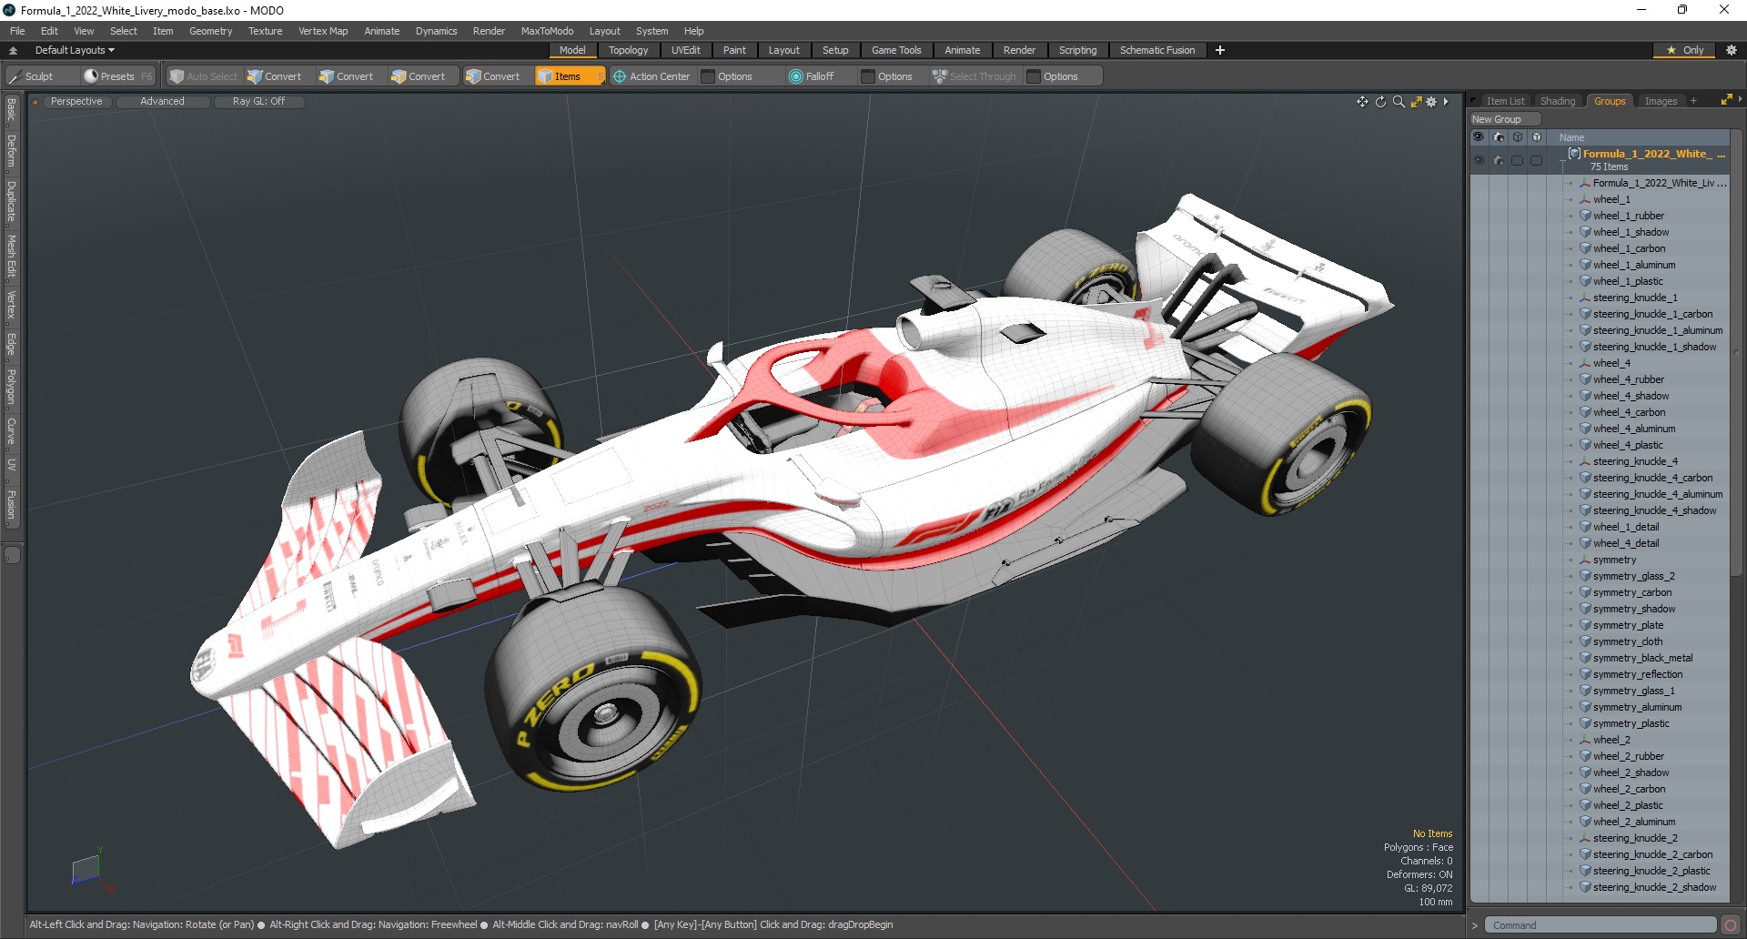
Task: Click the viewport zoom magnifier icon
Action: (x=1399, y=102)
